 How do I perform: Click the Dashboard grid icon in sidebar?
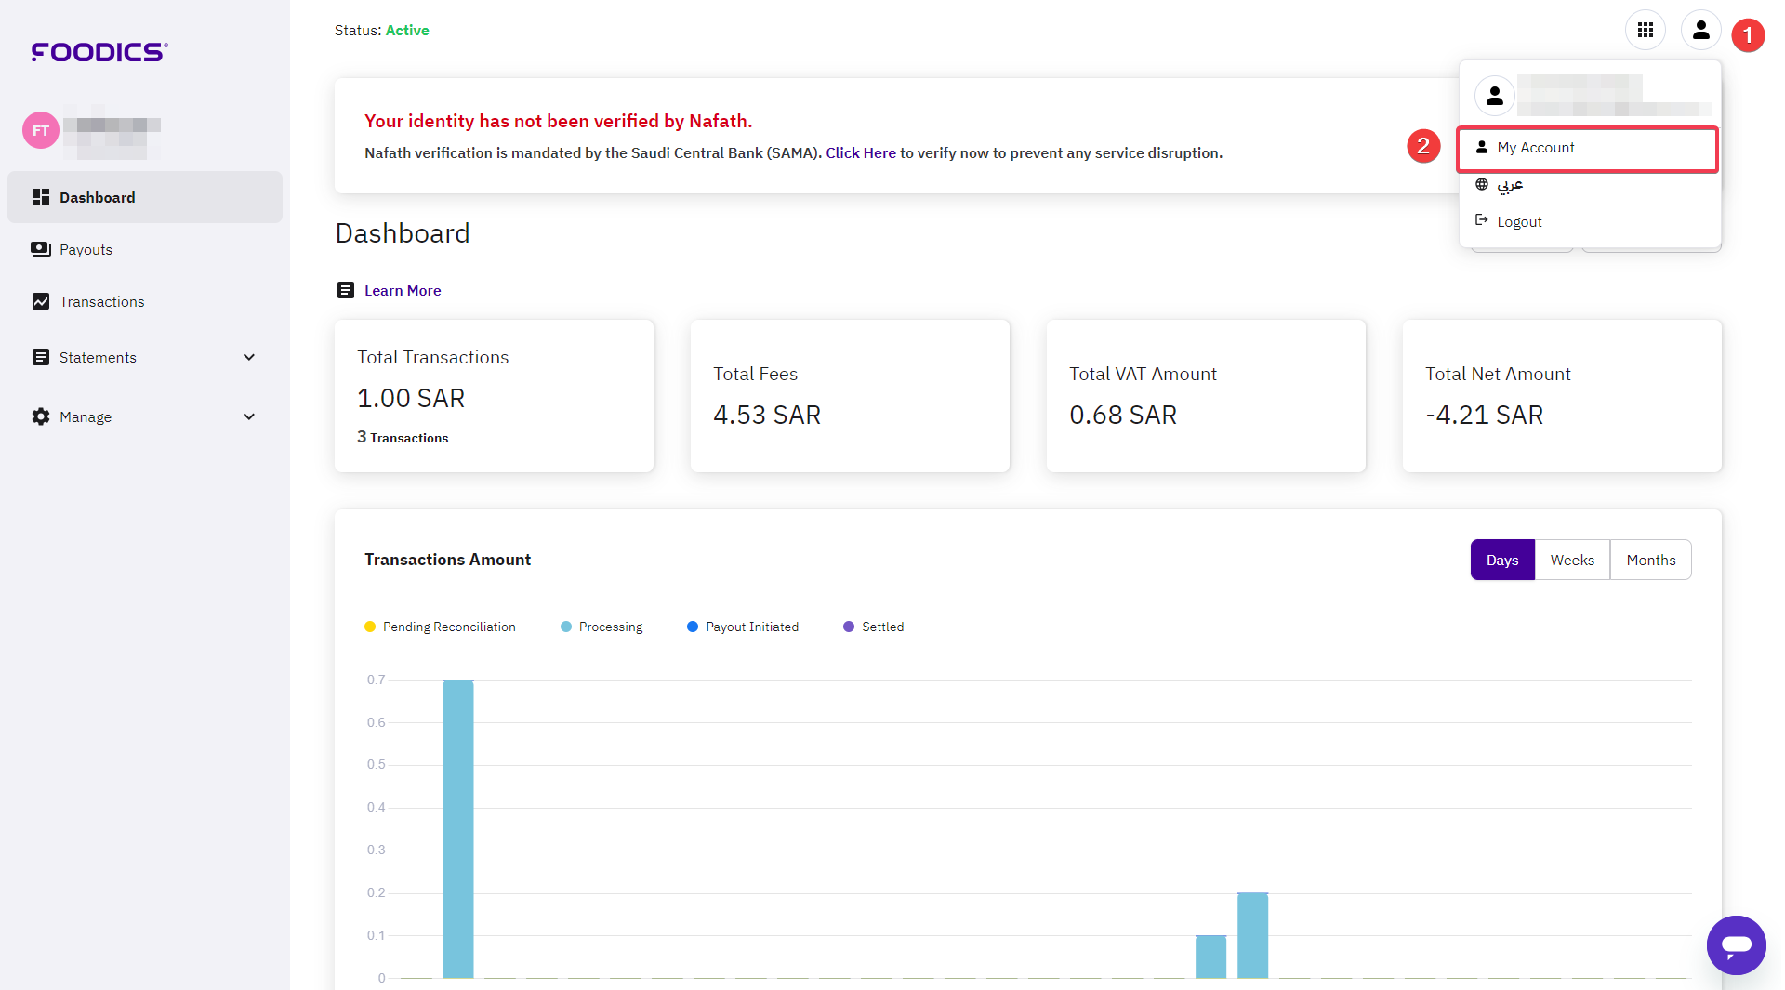tap(41, 197)
